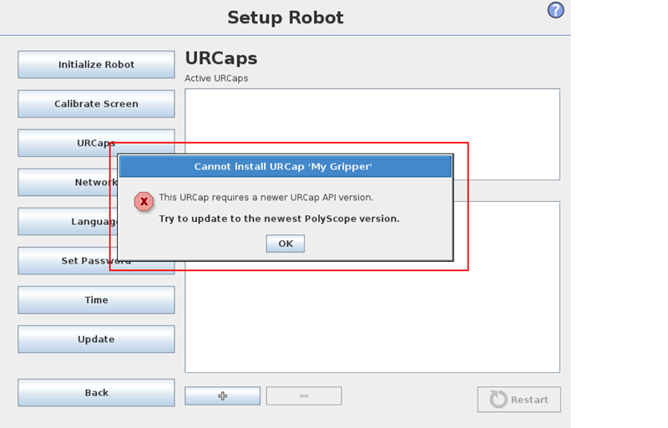668x428 pixels.
Task: Dismiss the dialog with OK
Action: pyautogui.click(x=286, y=244)
